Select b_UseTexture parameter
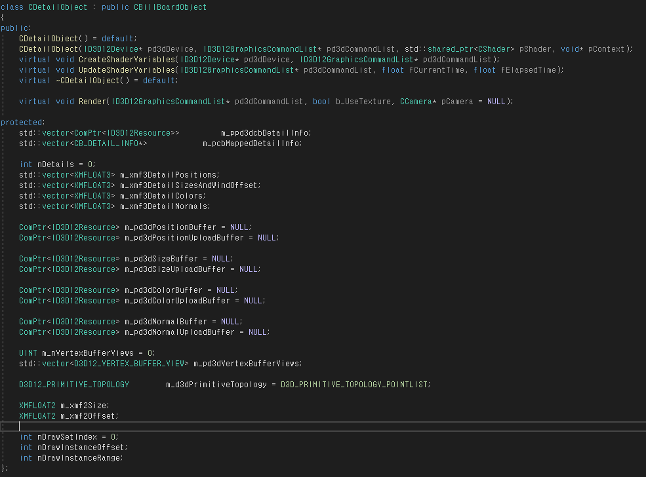 363,102
